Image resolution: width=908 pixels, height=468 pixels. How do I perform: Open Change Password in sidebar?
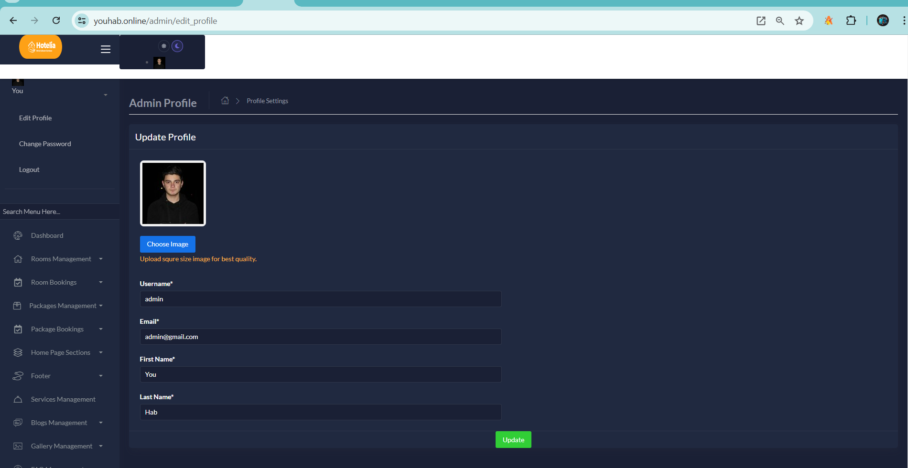pos(45,144)
